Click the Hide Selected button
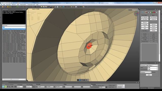 point(154,17)
